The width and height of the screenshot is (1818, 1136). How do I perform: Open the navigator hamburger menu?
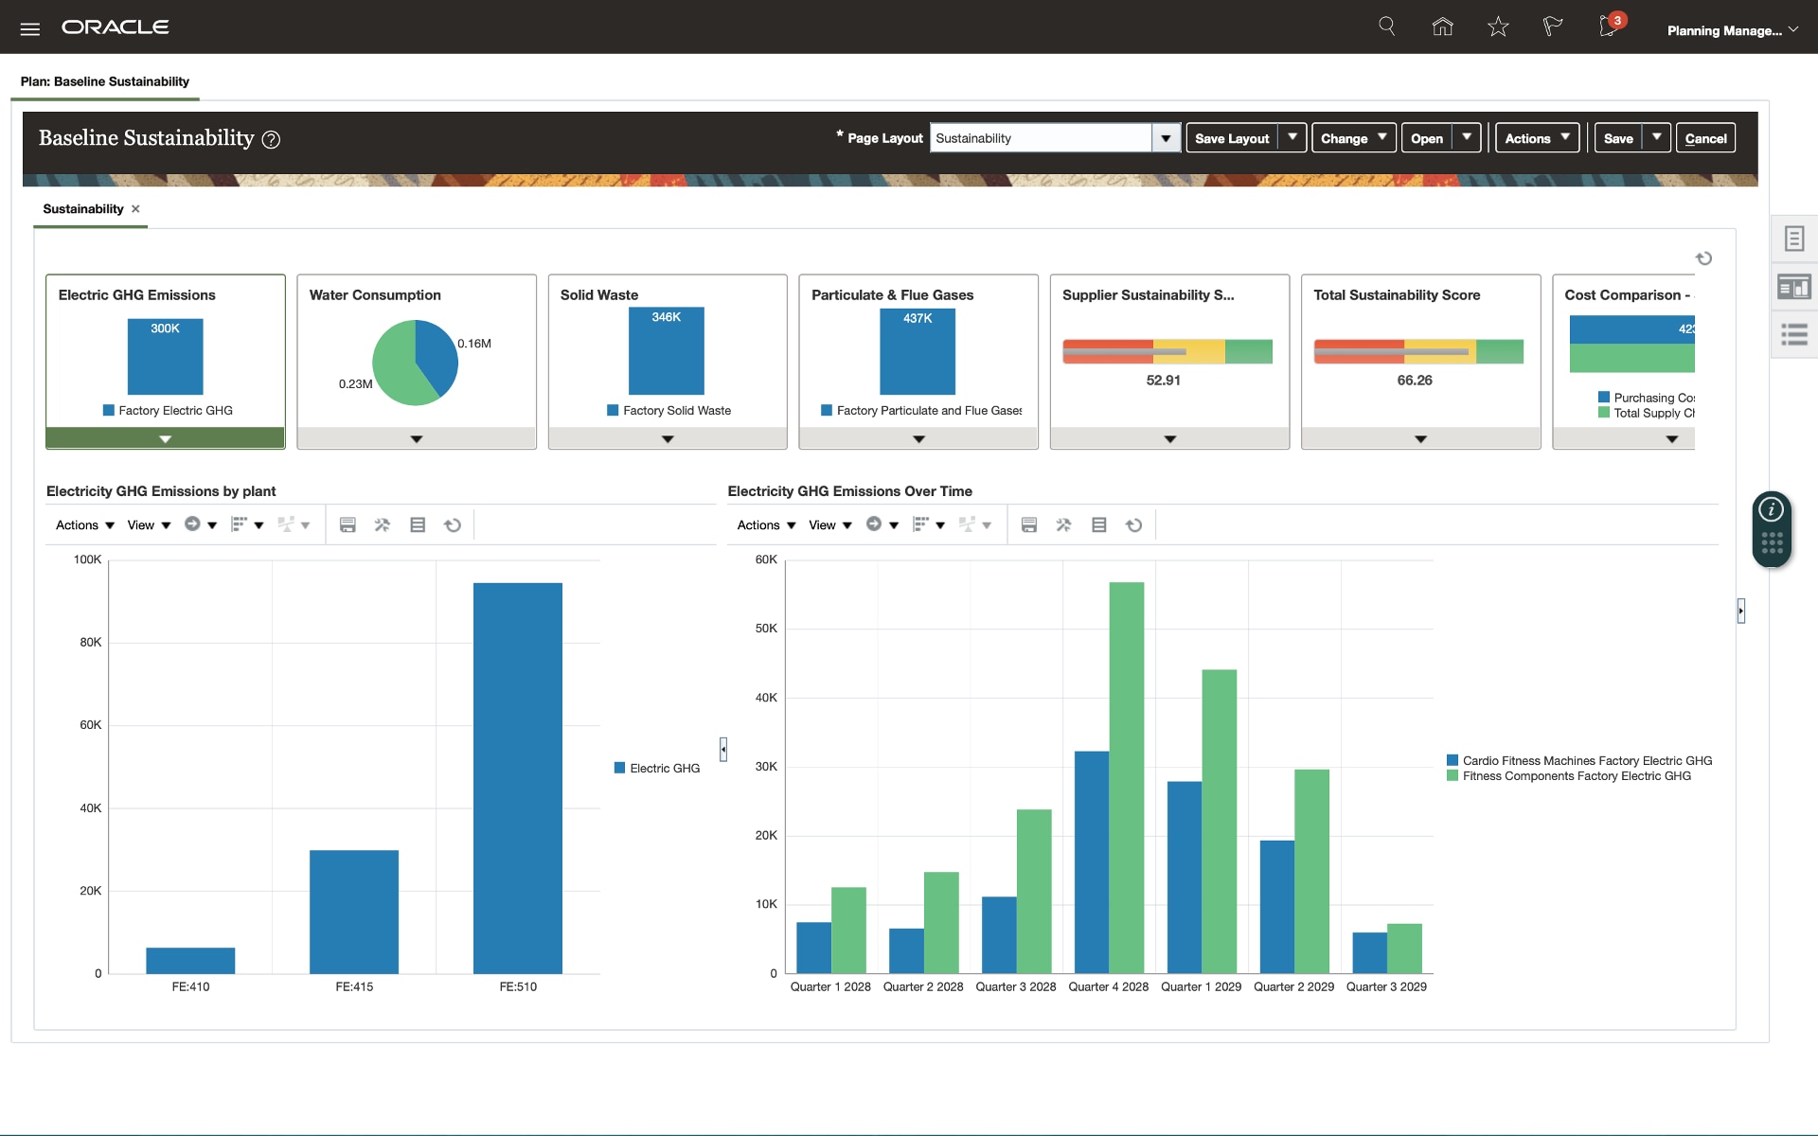point(30,28)
